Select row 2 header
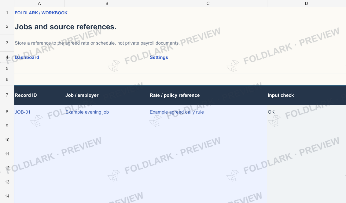Viewport: 346px width, 203px height. coord(7,26)
